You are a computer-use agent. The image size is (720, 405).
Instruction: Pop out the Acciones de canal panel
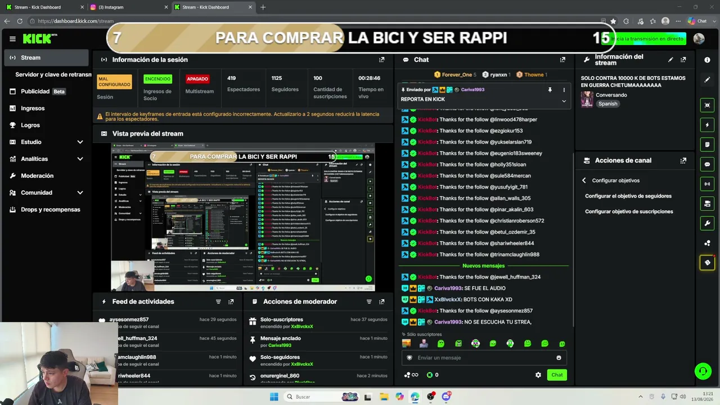point(683,160)
